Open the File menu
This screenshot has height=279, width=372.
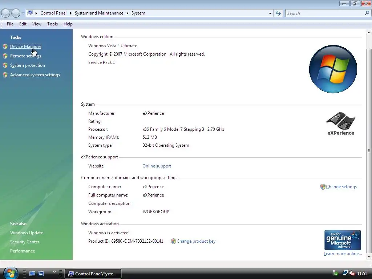pos(10,24)
